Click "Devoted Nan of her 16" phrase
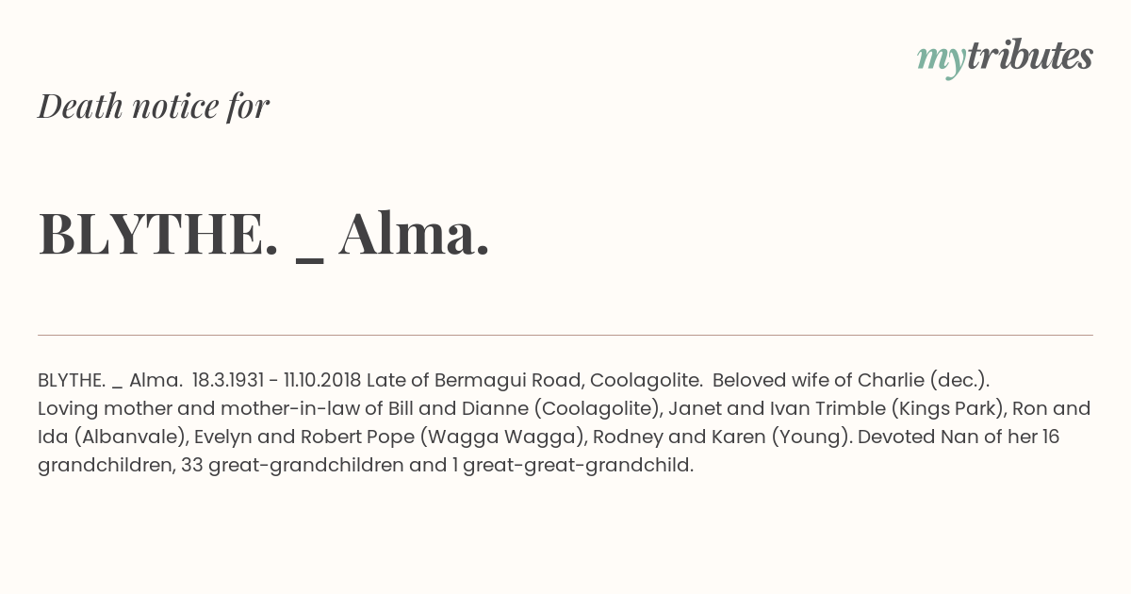Screen dimensions: 1131x594 [x=959, y=437]
